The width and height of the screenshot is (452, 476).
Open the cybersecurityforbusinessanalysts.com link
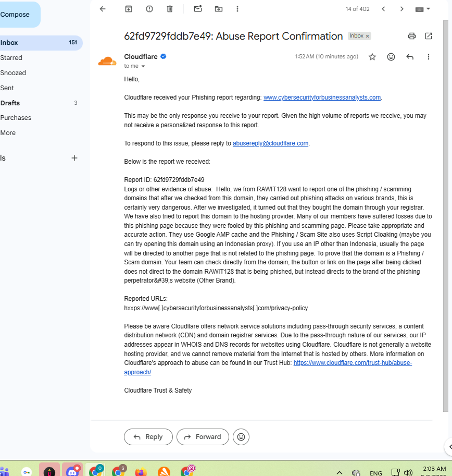(x=322, y=97)
